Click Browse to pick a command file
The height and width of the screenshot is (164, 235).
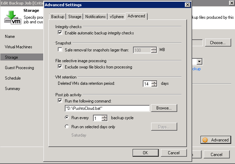click(164, 108)
